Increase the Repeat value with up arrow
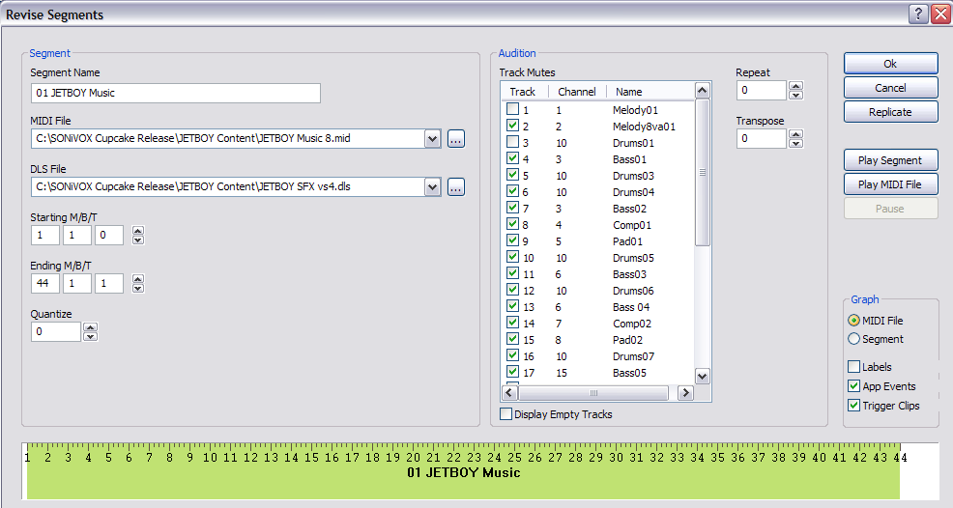Viewport: 953px width, 508px height. point(795,86)
